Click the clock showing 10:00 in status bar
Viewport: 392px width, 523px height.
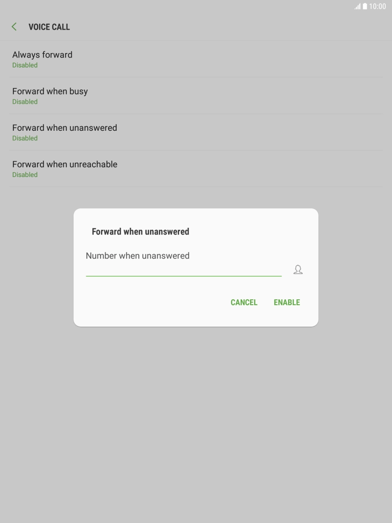[378, 6]
